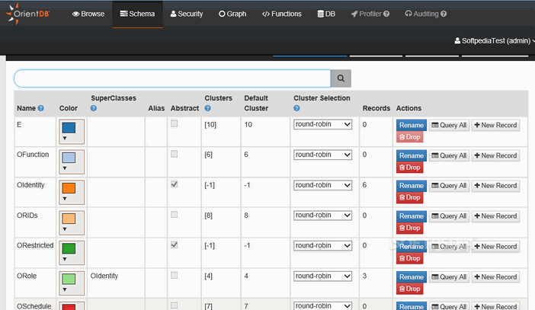The height and width of the screenshot is (310, 535).
Task: Click help icon under Cluster Selection header
Action: (296, 109)
